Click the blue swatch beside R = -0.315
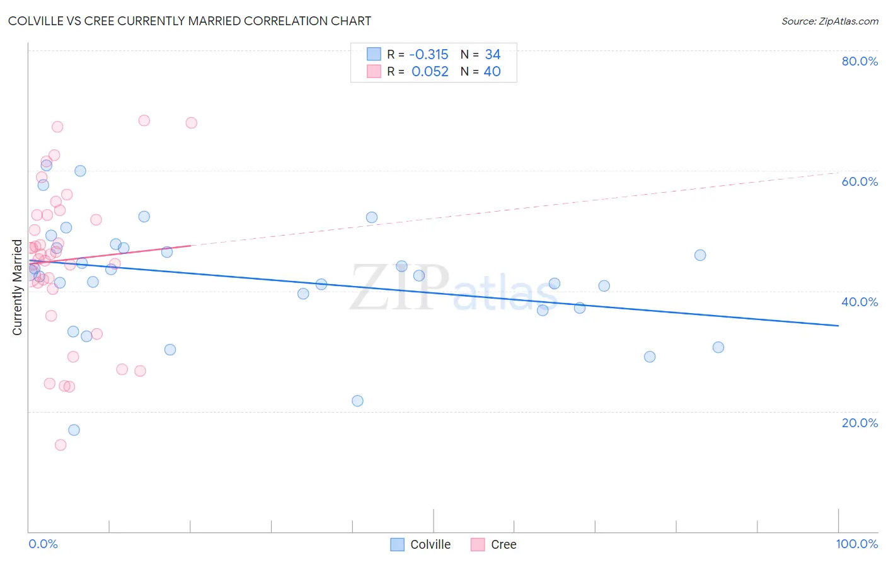 (374, 54)
